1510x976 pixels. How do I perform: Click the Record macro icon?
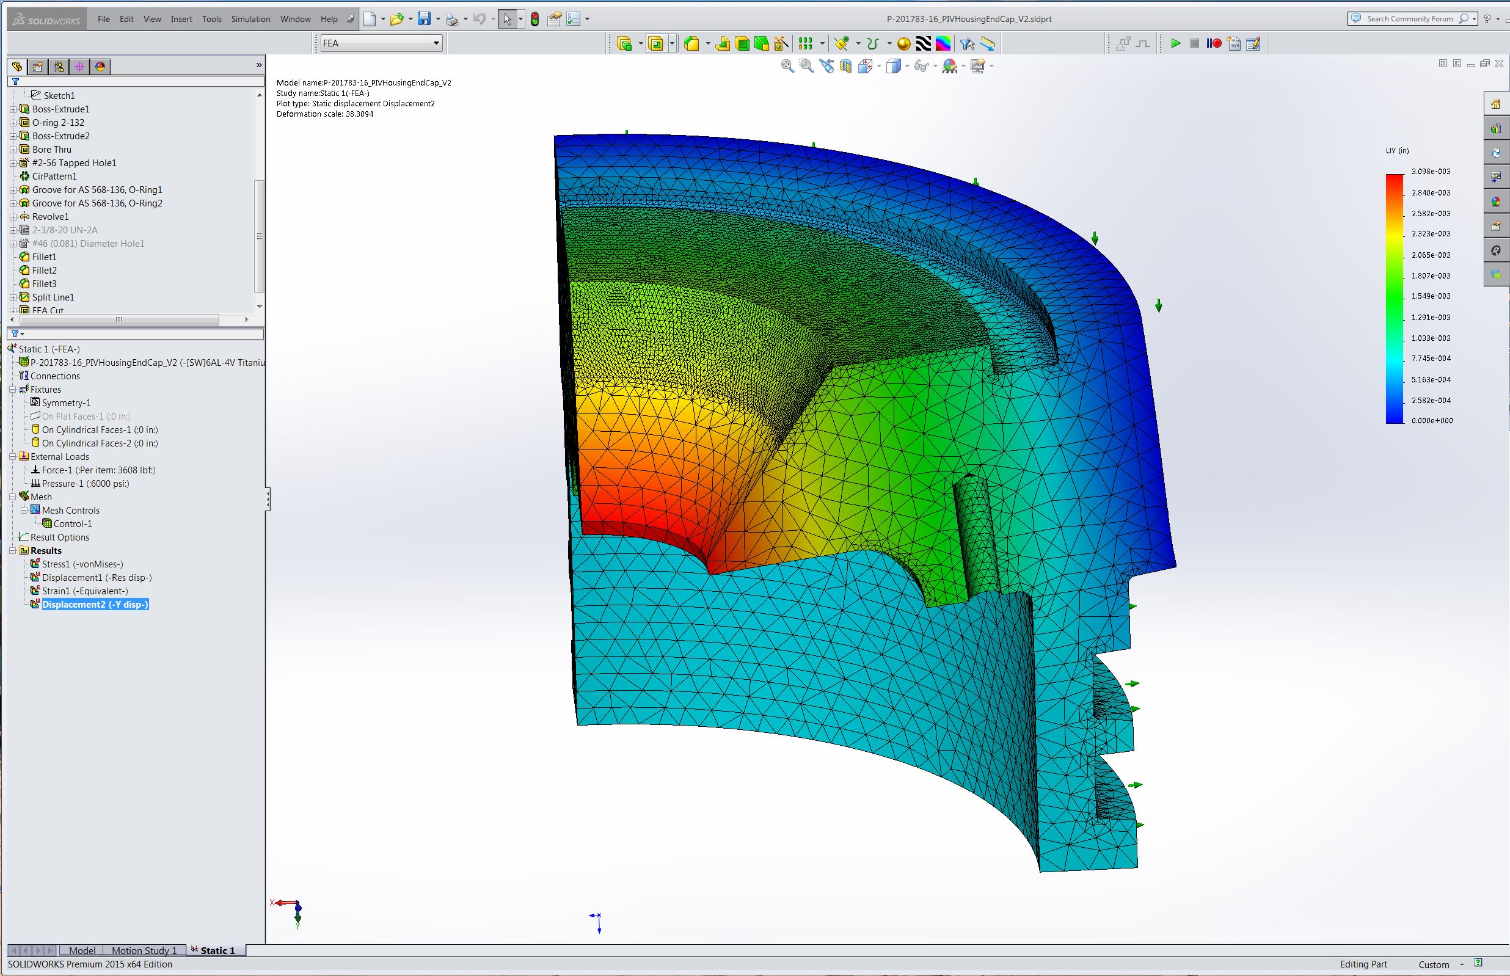(1214, 43)
